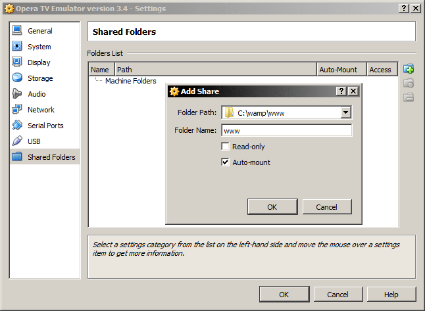425x311 pixels.
Task: Select the Shared Folders category icon
Action: 17,156
